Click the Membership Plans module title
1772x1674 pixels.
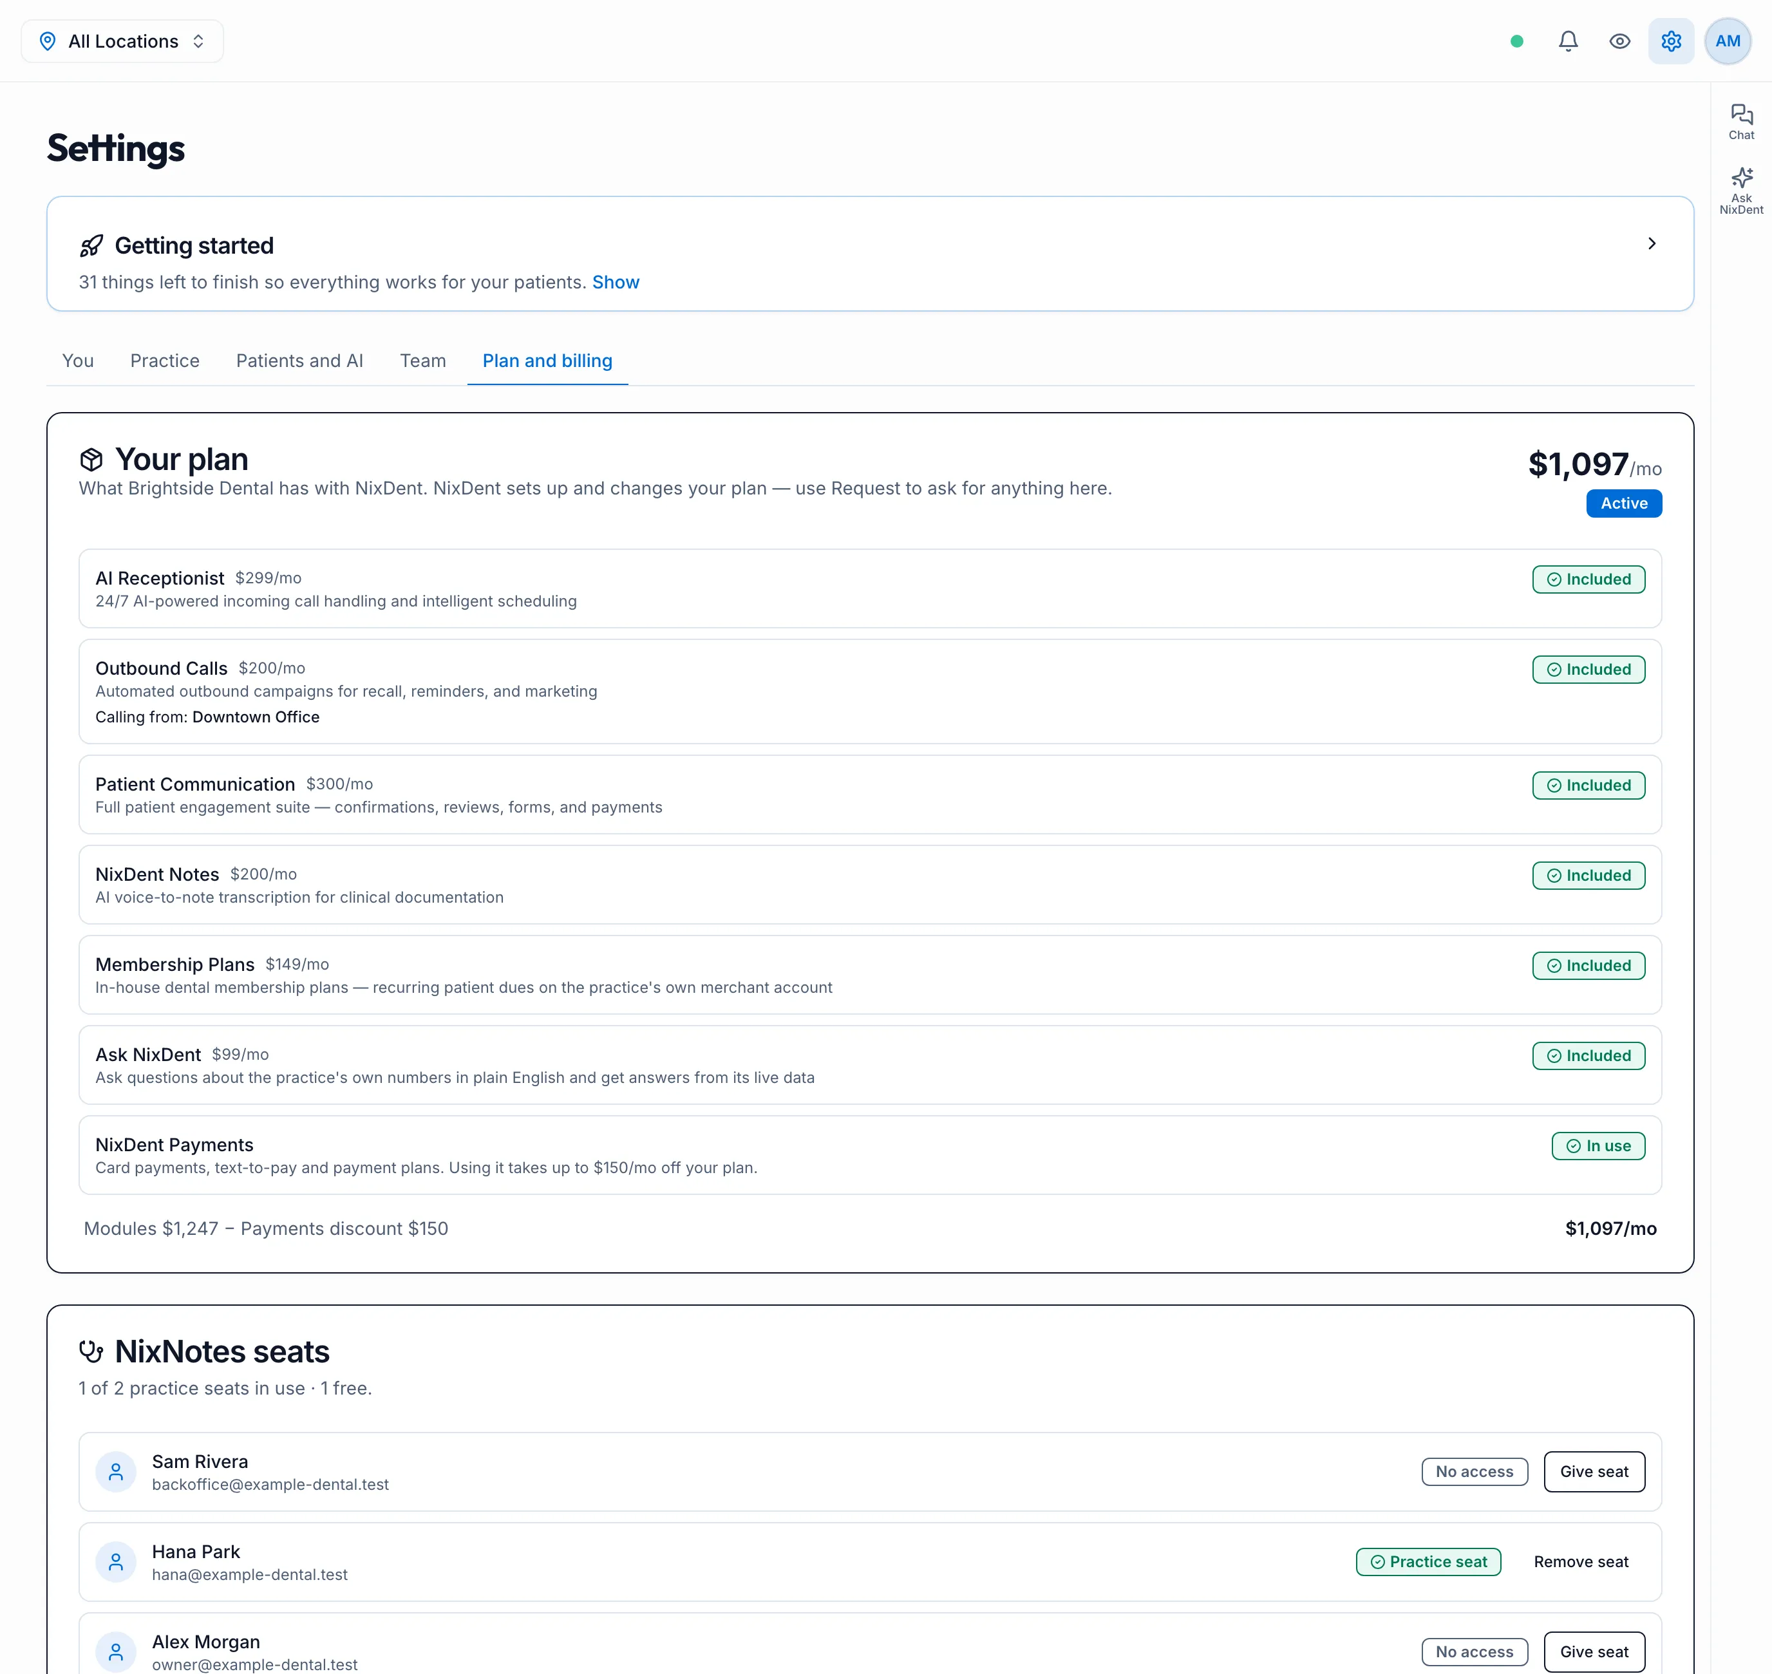point(175,964)
